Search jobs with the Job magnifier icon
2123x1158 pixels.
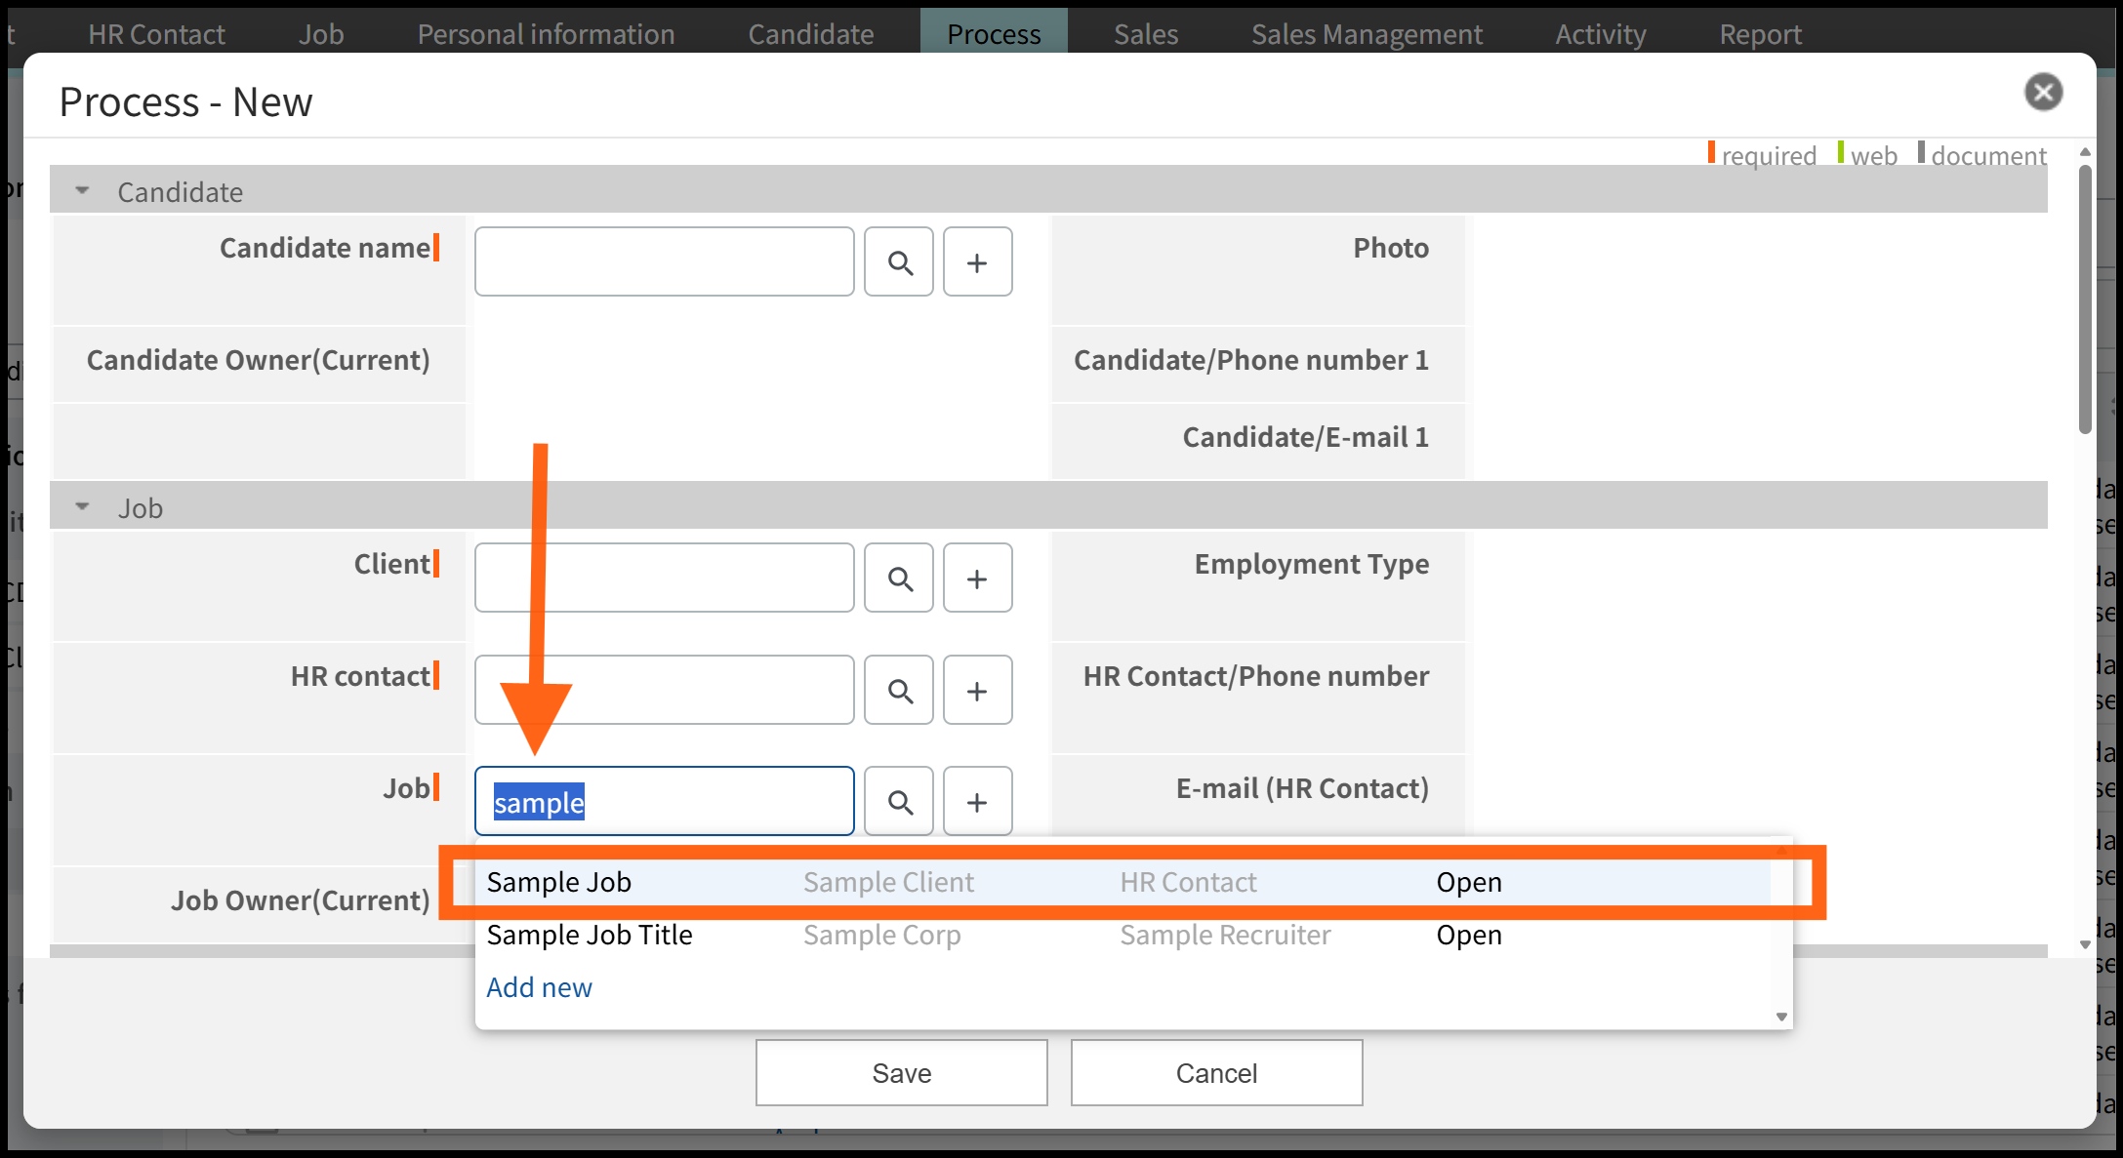coord(899,802)
